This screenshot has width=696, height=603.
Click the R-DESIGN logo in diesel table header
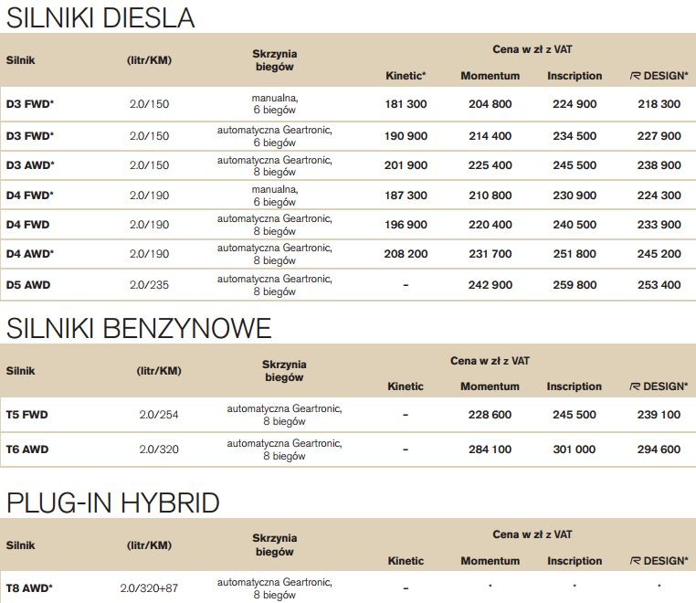click(x=636, y=76)
